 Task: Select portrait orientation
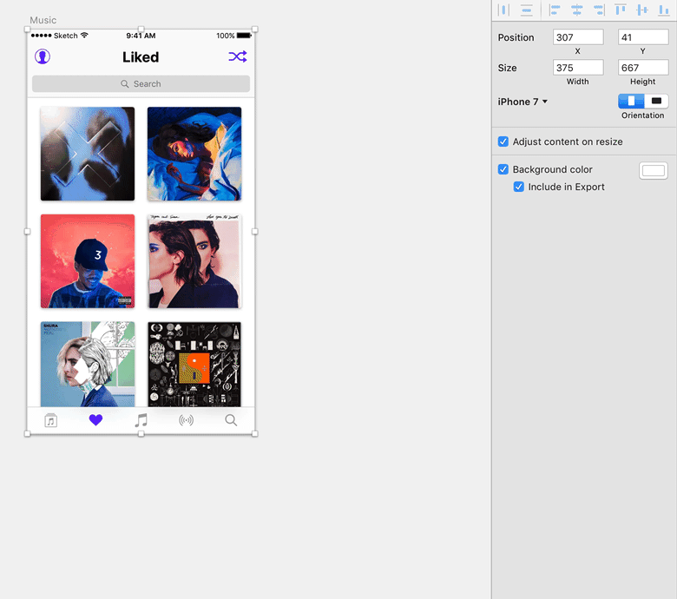[x=631, y=101]
